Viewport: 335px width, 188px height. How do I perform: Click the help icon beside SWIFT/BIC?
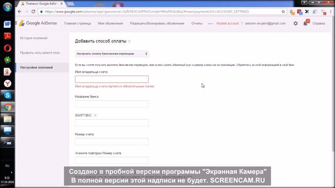95,115
